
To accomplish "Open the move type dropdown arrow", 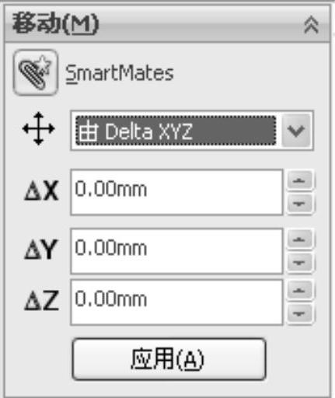I will click(x=296, y=131).
